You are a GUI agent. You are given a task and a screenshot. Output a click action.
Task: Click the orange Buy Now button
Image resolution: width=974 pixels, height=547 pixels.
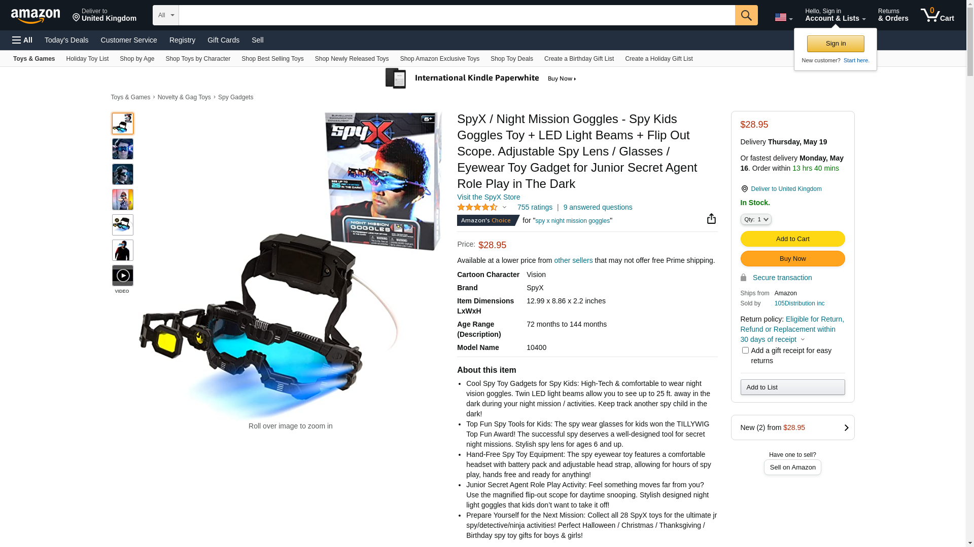point(792,258)
